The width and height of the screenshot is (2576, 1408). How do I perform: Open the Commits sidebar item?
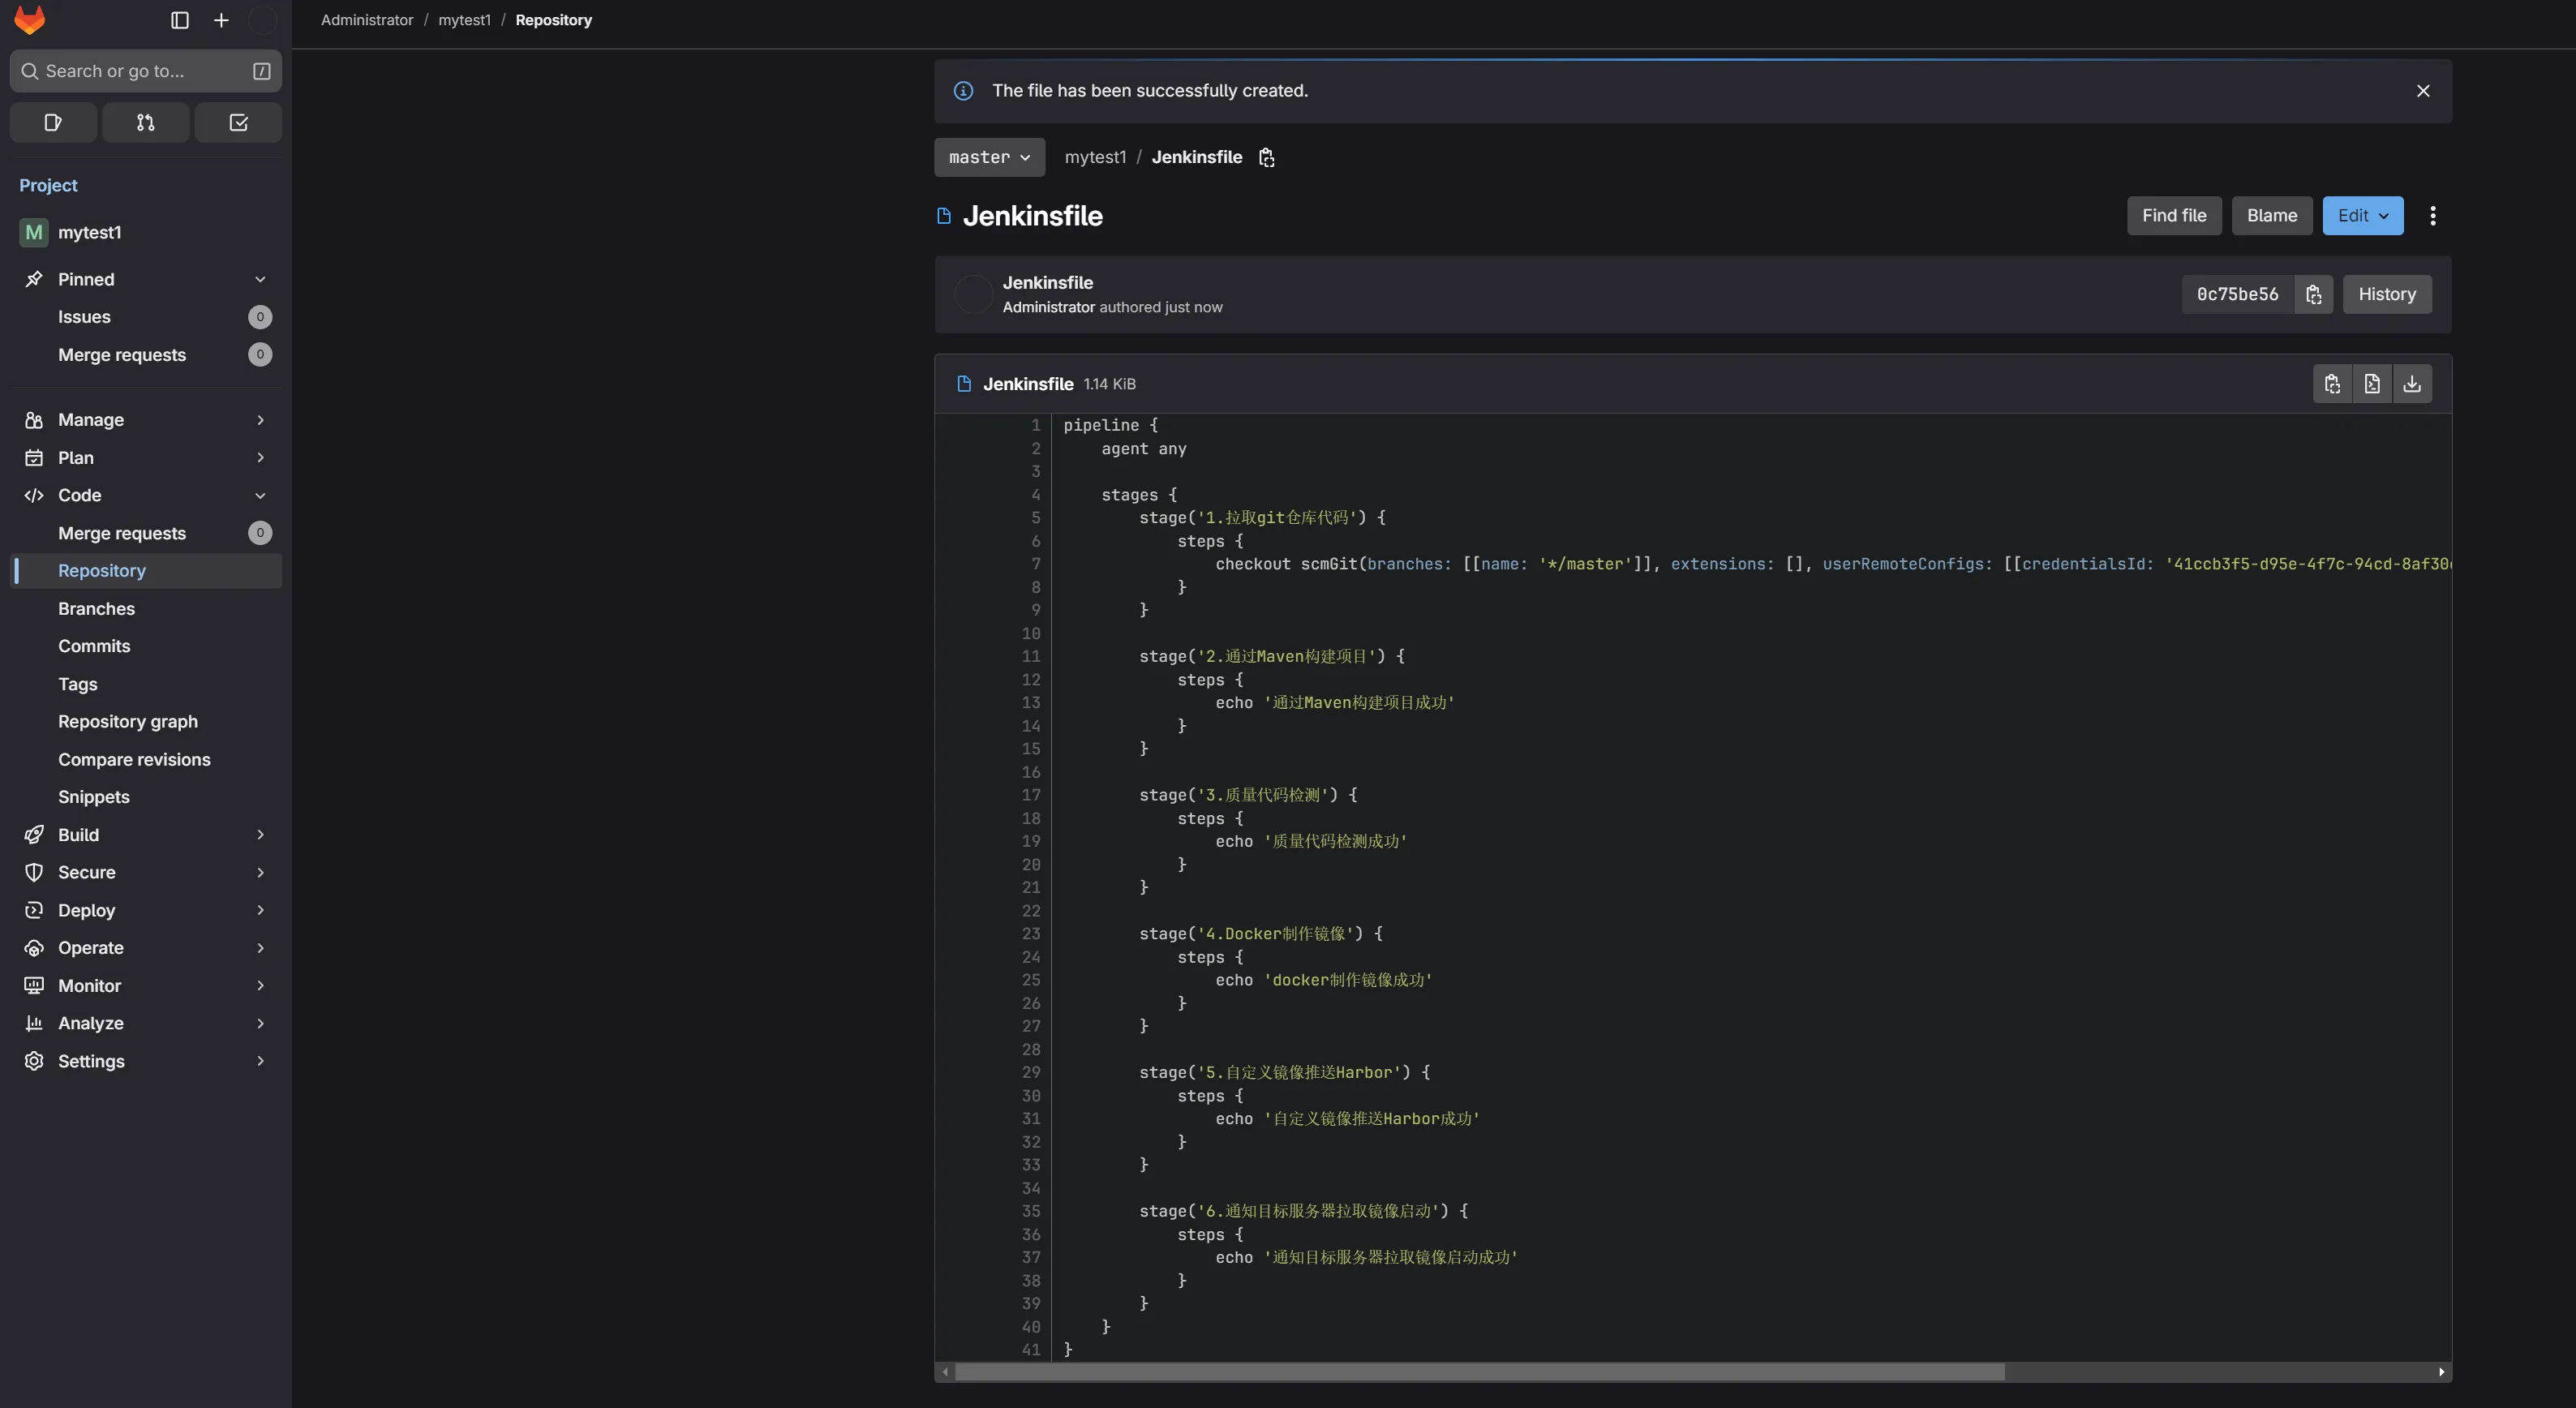pyautogui.click(x=94, y=646)
